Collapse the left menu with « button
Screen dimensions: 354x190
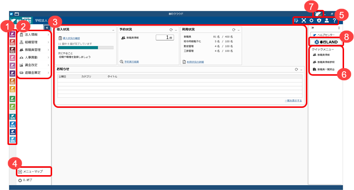coord(47,28)
